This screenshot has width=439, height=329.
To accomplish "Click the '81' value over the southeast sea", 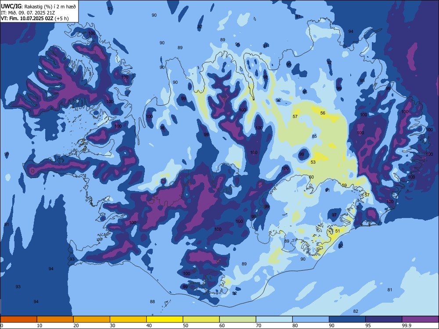I will click(390, 290).
